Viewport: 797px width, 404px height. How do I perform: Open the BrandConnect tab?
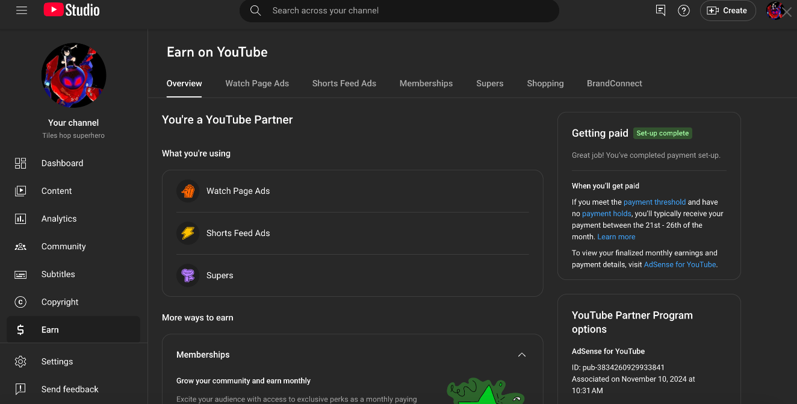(615, 84)
